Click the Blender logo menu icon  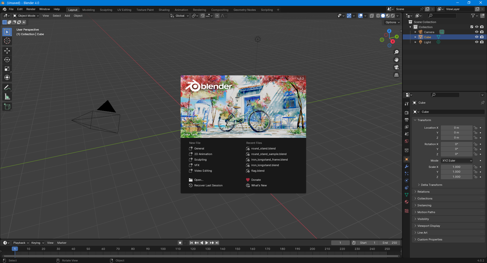(x=4, y=9)
